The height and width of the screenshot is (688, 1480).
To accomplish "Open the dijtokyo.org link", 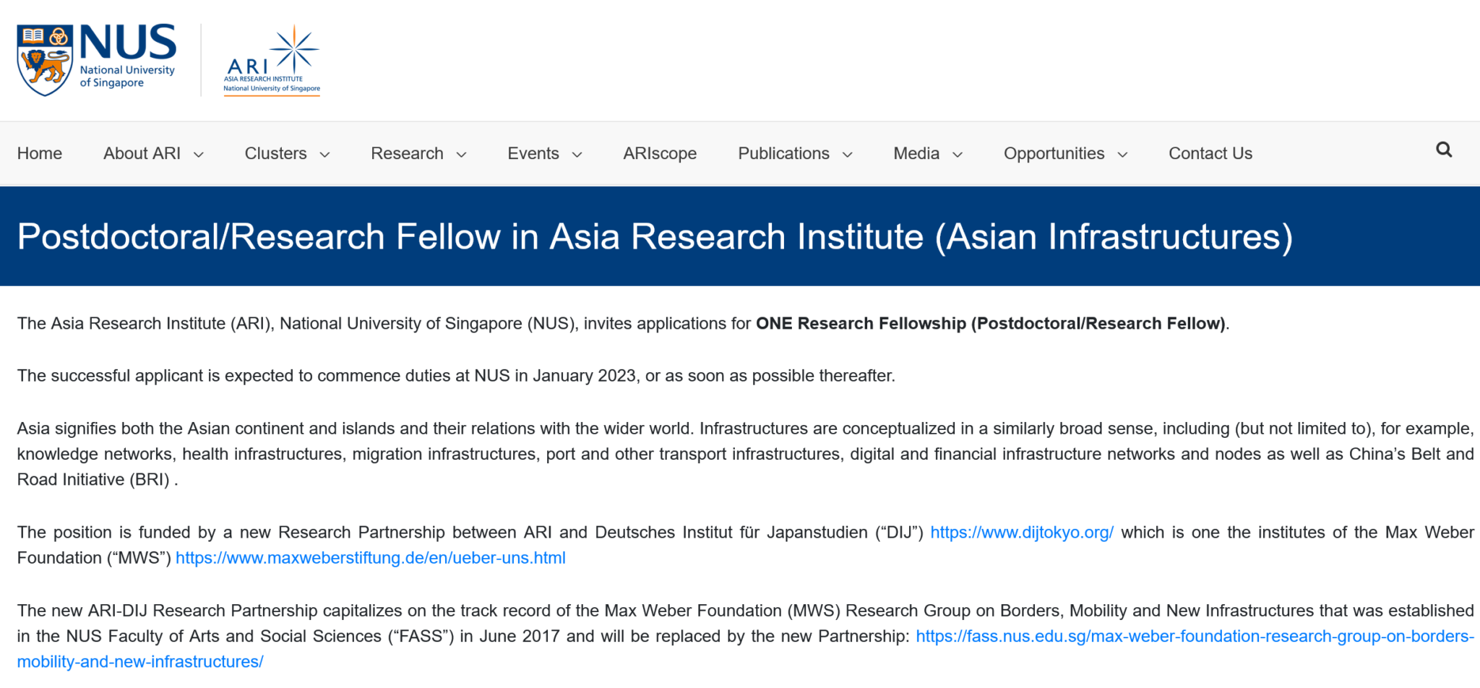I will tap(1022, 533).
